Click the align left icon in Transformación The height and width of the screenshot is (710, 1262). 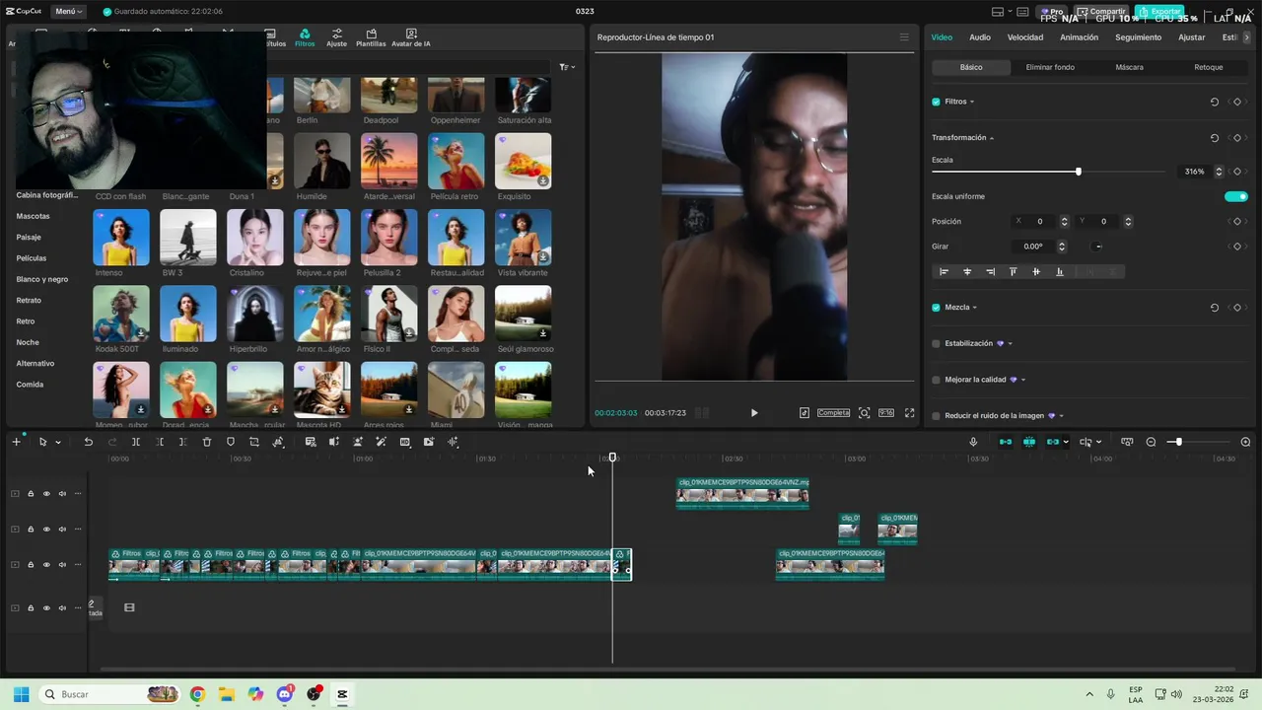(x=944, y=271)
